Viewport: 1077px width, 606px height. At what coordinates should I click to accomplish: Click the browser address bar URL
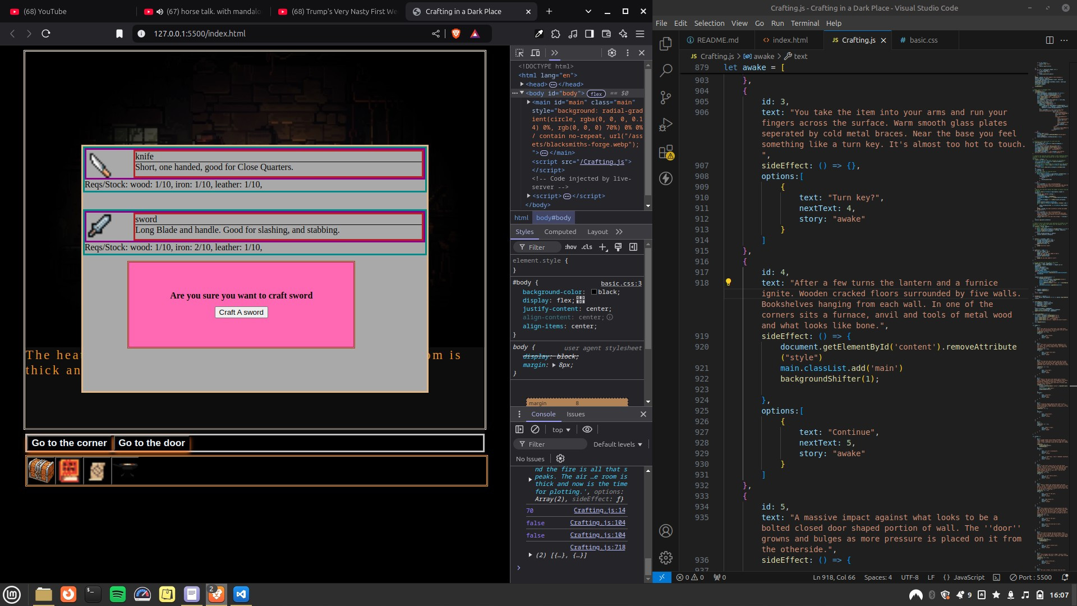200,34
